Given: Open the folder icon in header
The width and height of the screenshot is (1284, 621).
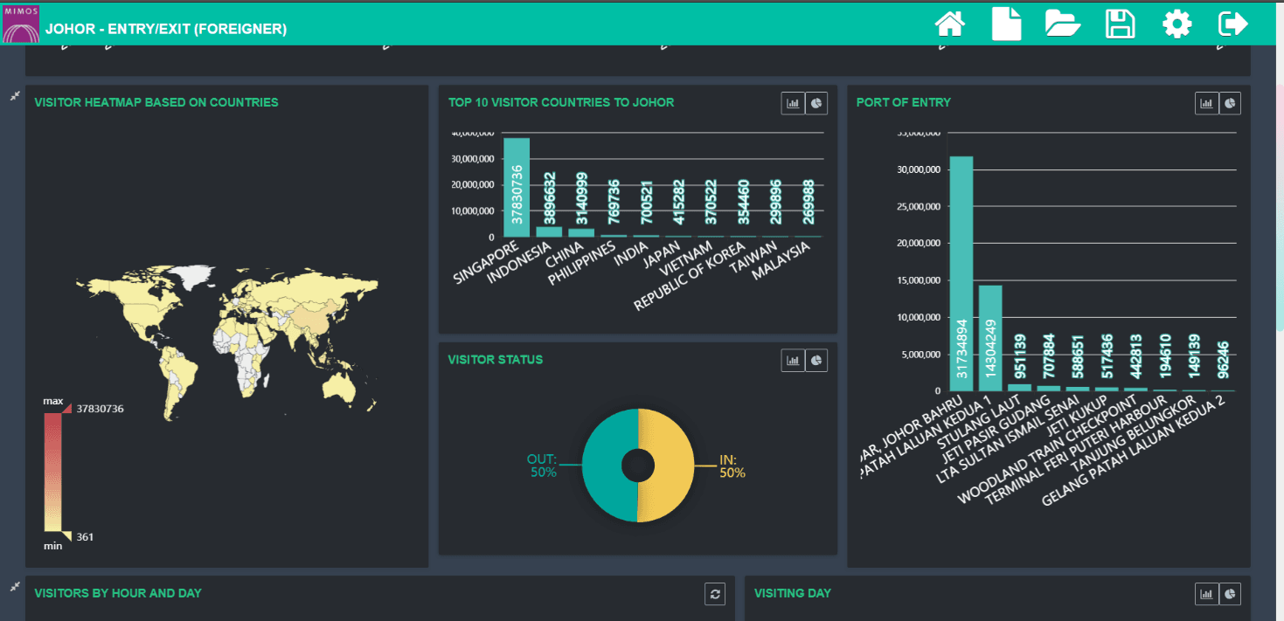Looking at the screenshot, I should (x=1063, y=24).
